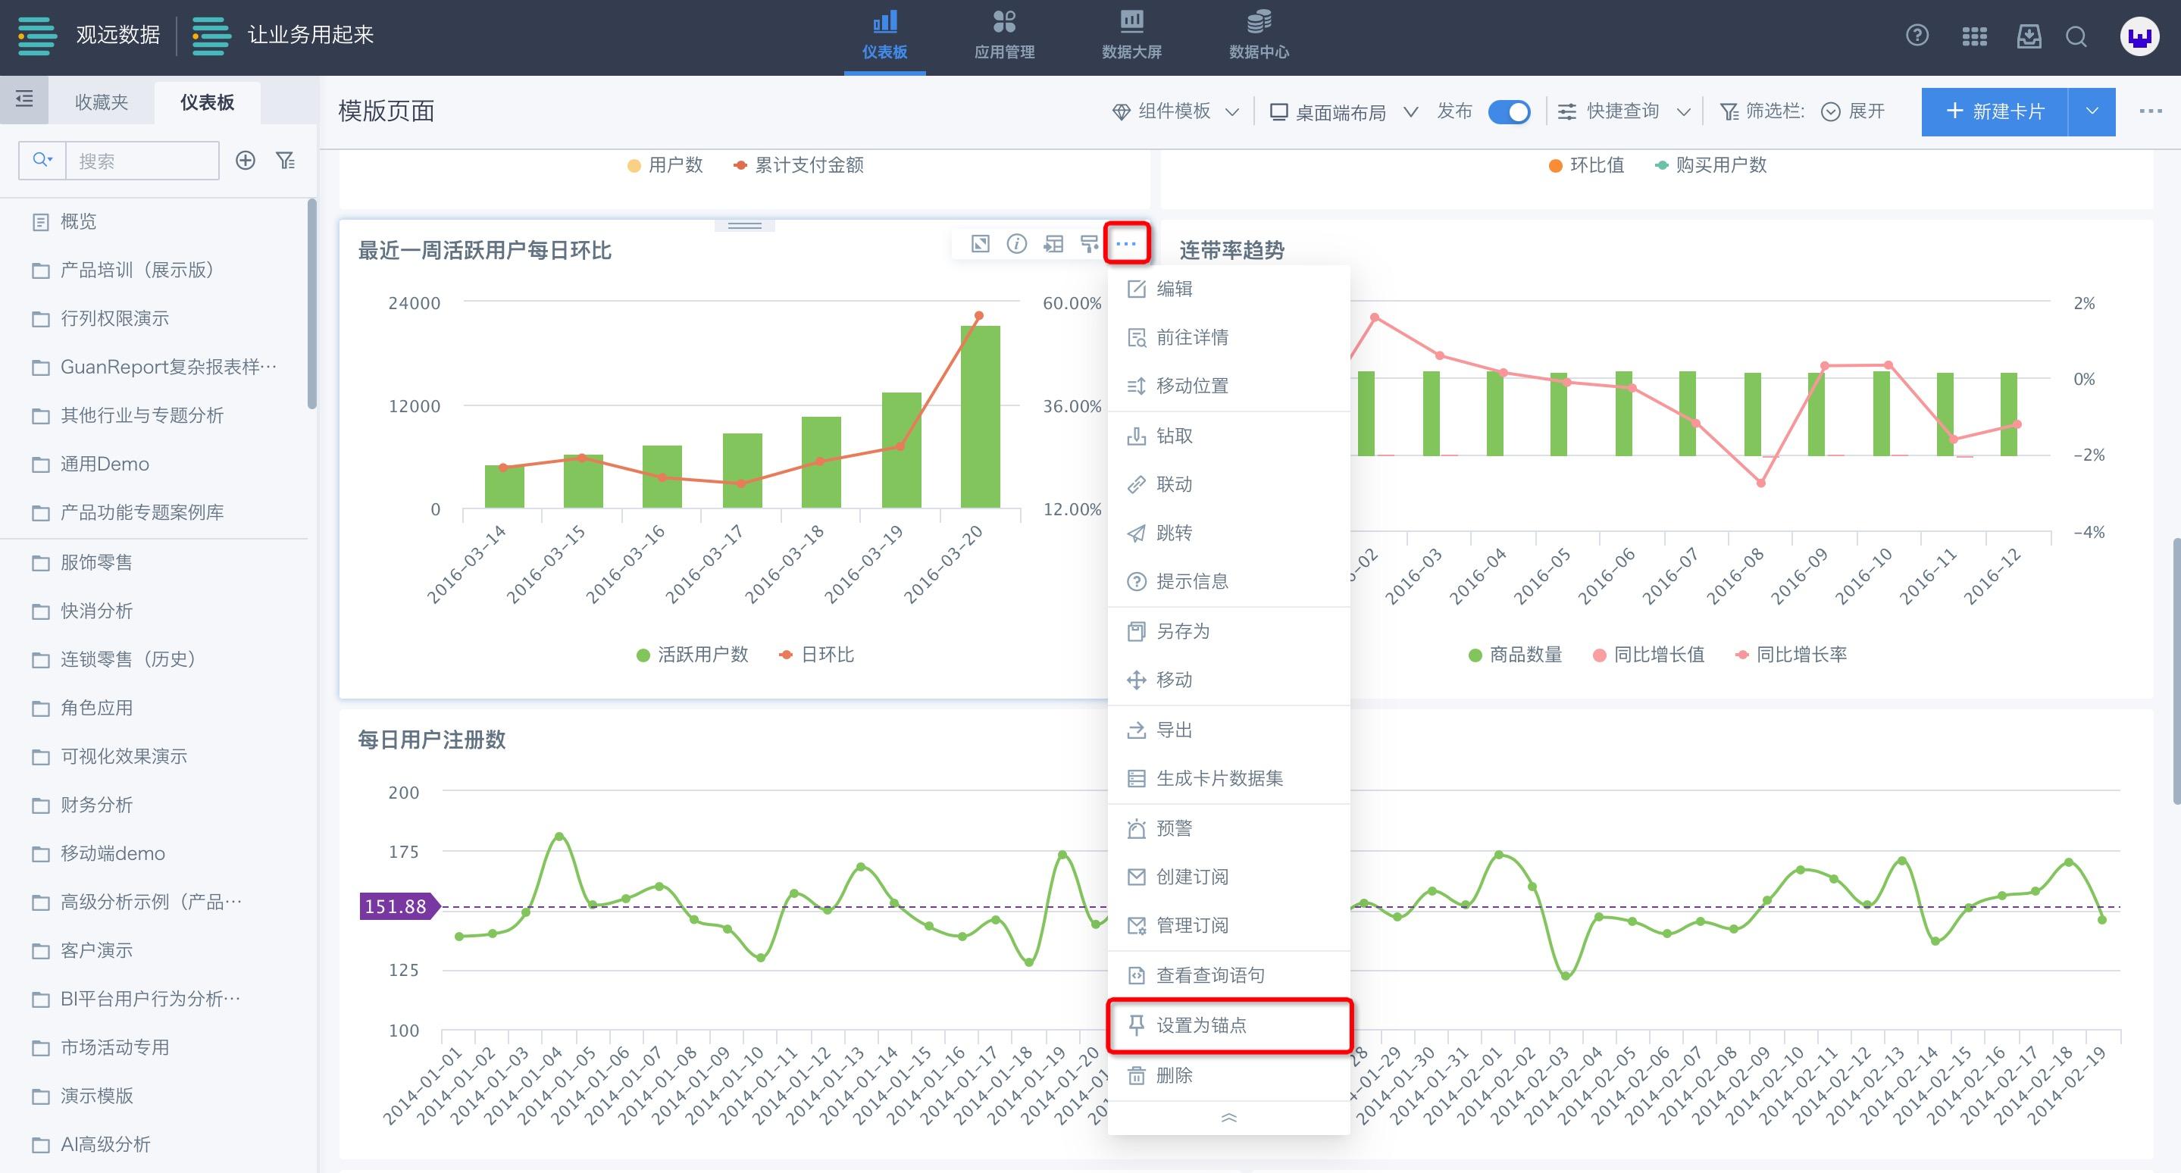Choose 导出 in the card menu
Image resolution: width=2181 pixels, height=1173 pixels.
[x=1228, y=730]
